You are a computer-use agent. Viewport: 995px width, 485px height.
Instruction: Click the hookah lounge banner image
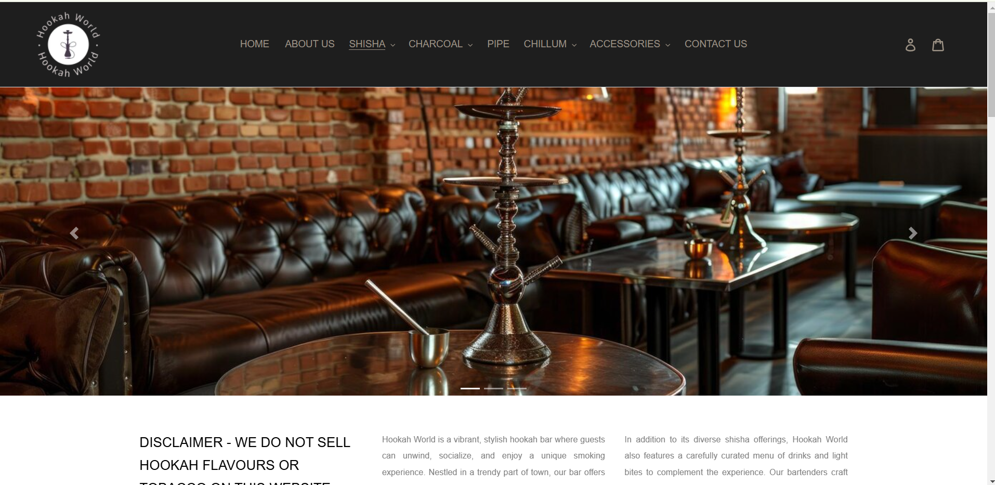click(x=493, y=241)
